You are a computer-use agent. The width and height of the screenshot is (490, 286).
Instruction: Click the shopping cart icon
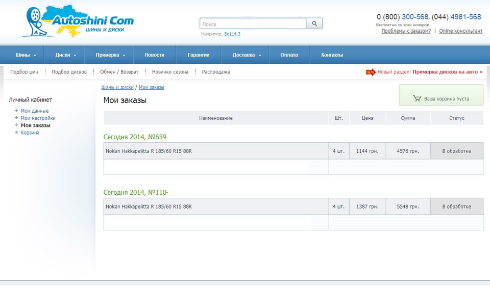pos(417,98)
